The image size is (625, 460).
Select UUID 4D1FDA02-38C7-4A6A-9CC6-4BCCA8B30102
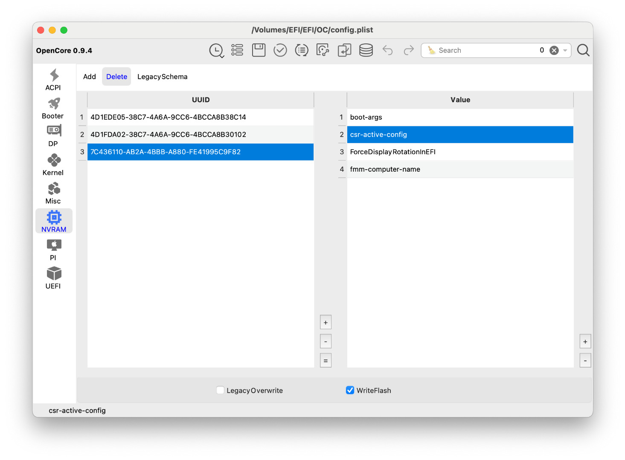coord(201,135)
